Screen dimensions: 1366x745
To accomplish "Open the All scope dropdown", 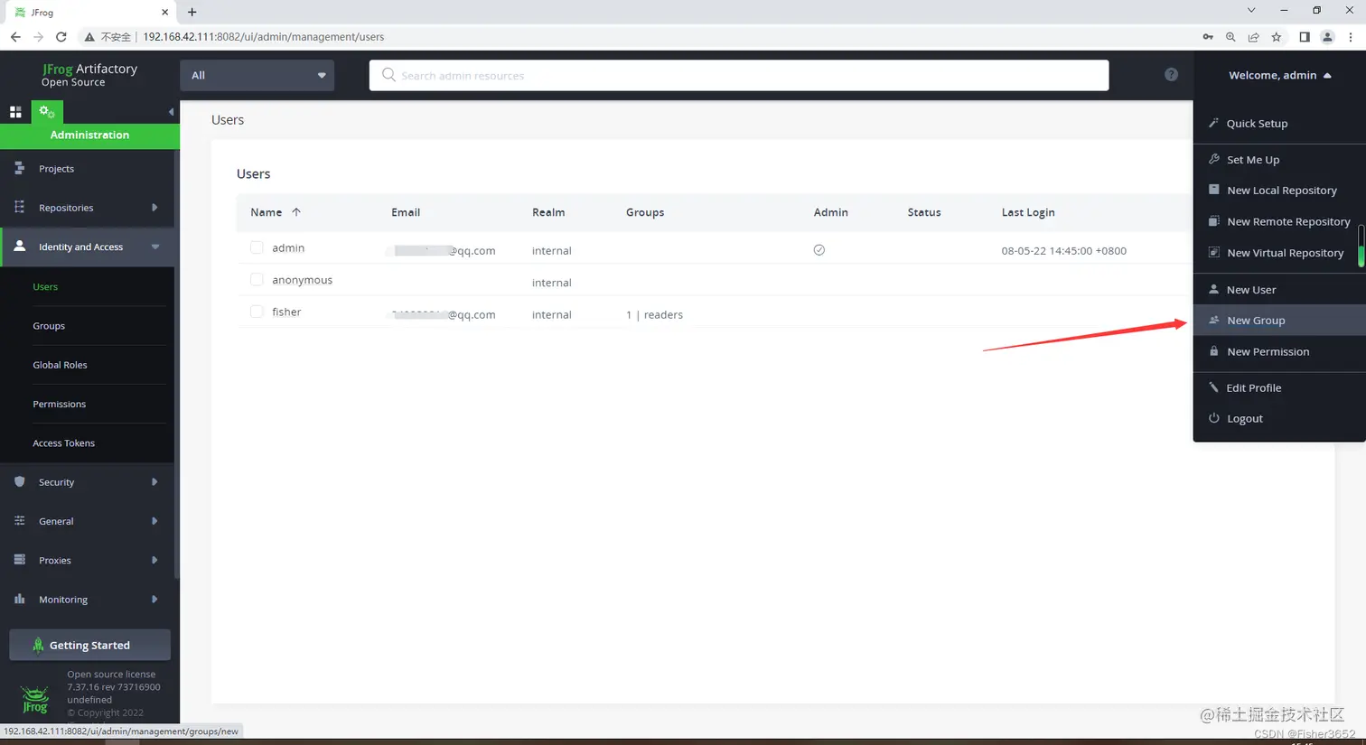I will tap(257, 75).
